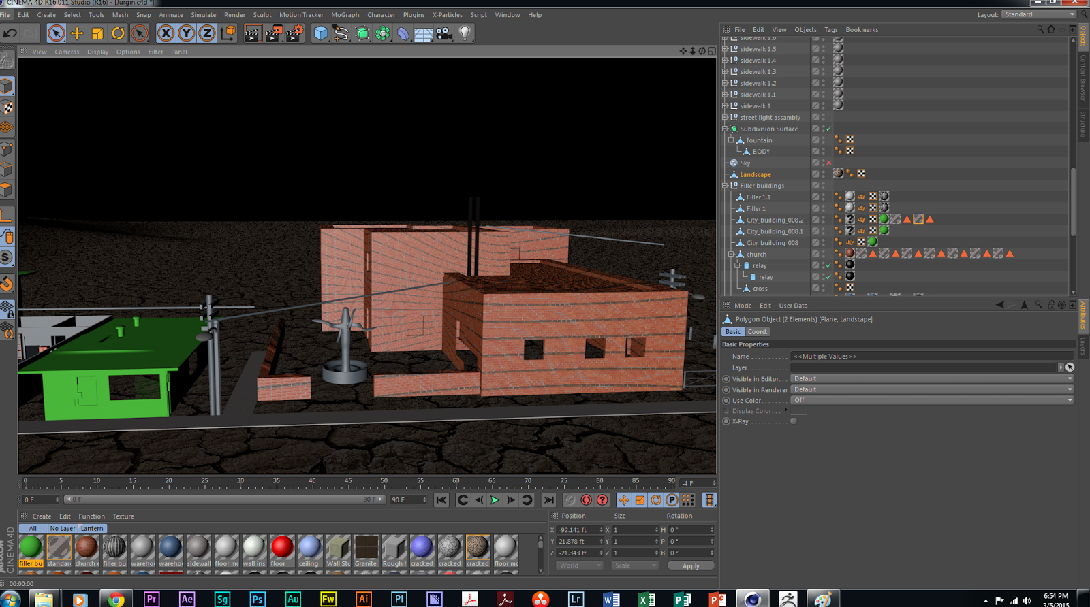Collapse the Filler buildings group
The image size is (1090, 607).
(726, 186)
